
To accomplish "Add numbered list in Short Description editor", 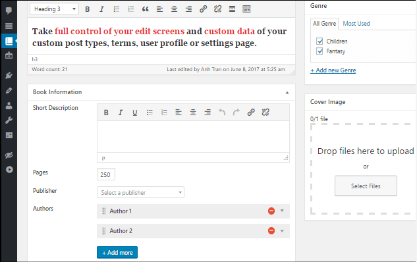I will [x=164, y=113].
